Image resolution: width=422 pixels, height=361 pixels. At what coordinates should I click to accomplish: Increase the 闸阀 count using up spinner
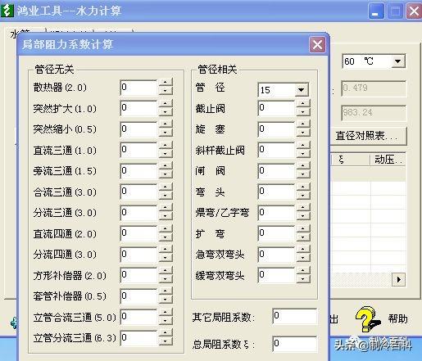coord(303,167)
